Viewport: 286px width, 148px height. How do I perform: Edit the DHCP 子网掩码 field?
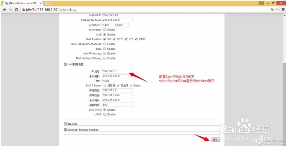coord(118,100)
